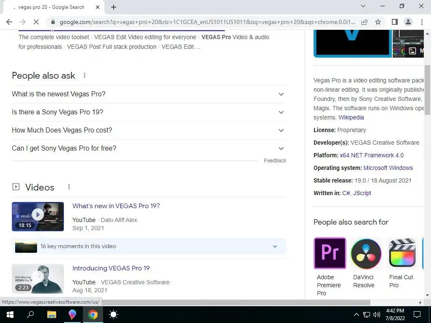Open volume control in system tray
This screenshot has height=323, width=431.
(x=377, y=315)
